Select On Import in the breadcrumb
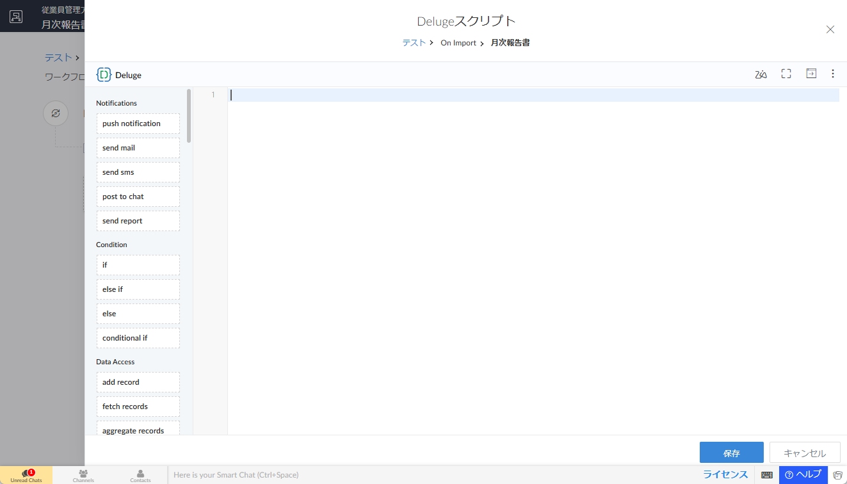 (458, 42)
